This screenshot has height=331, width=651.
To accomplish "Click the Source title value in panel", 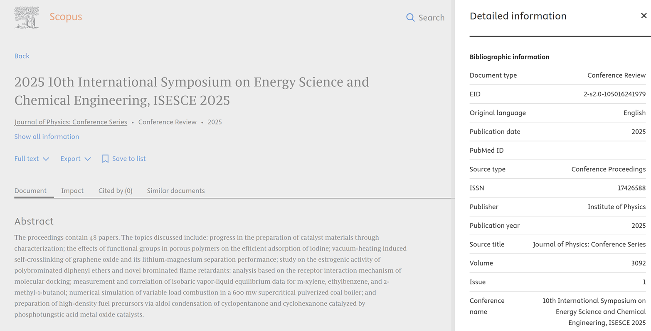I will click(589, 244).
